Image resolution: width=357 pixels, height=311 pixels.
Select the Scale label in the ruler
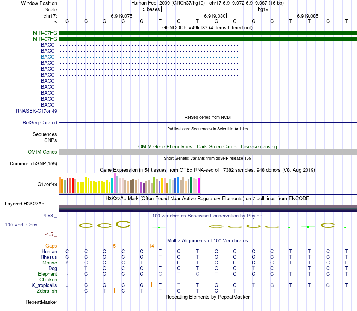pyautogui.click(x=51, y=9)
